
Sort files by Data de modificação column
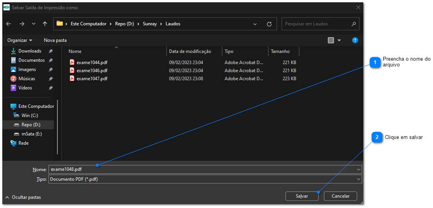click(190, 51)
